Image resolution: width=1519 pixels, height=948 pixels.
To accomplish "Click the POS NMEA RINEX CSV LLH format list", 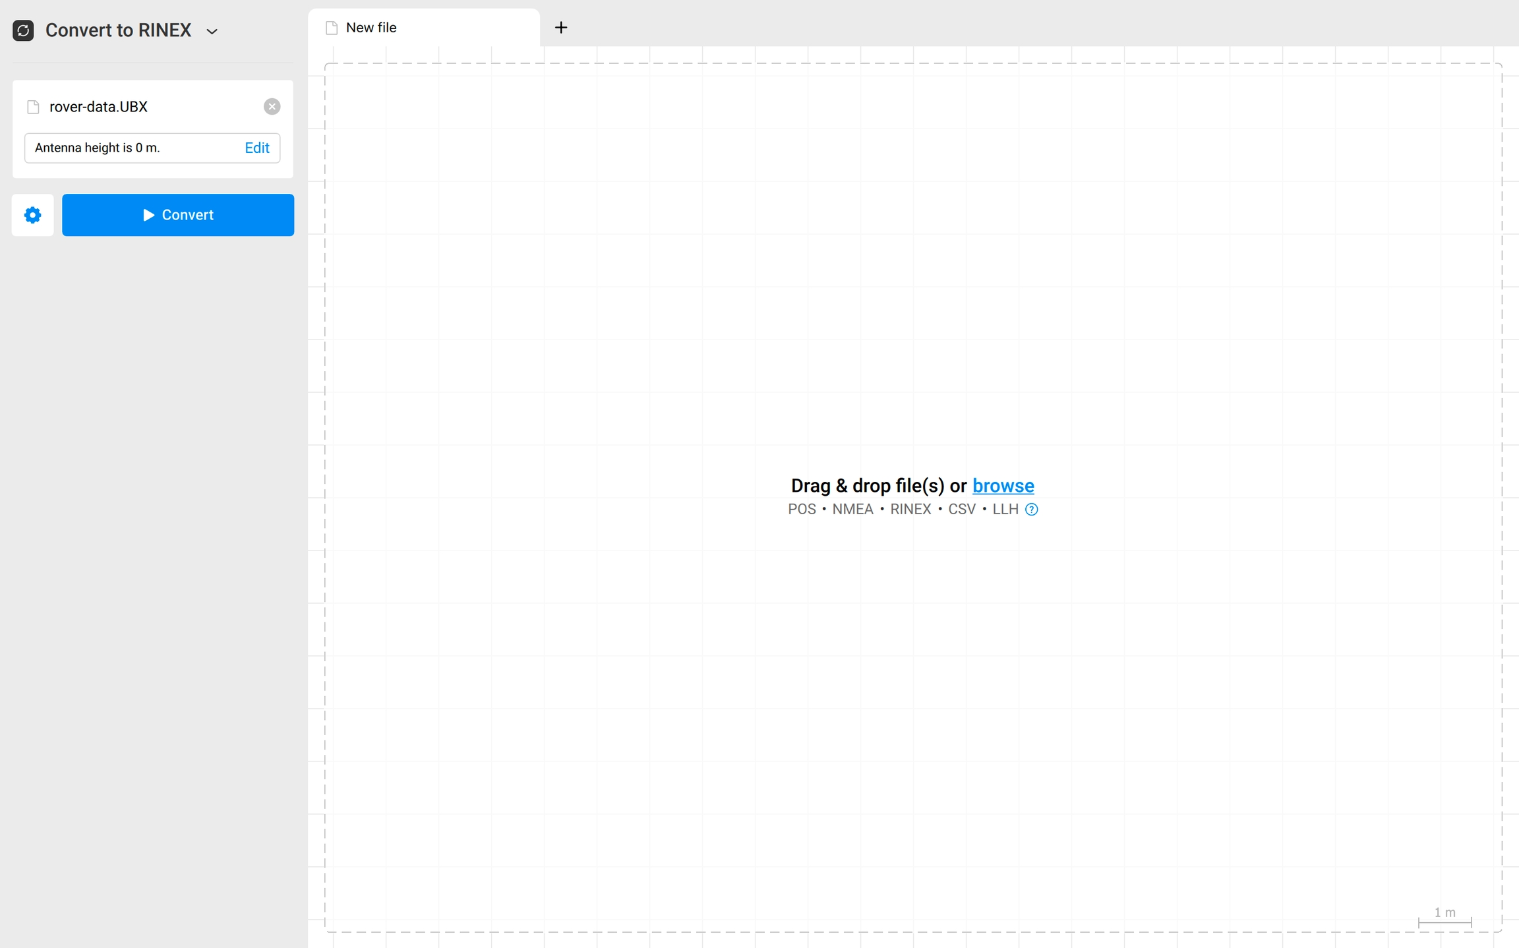I will (903, 509).
